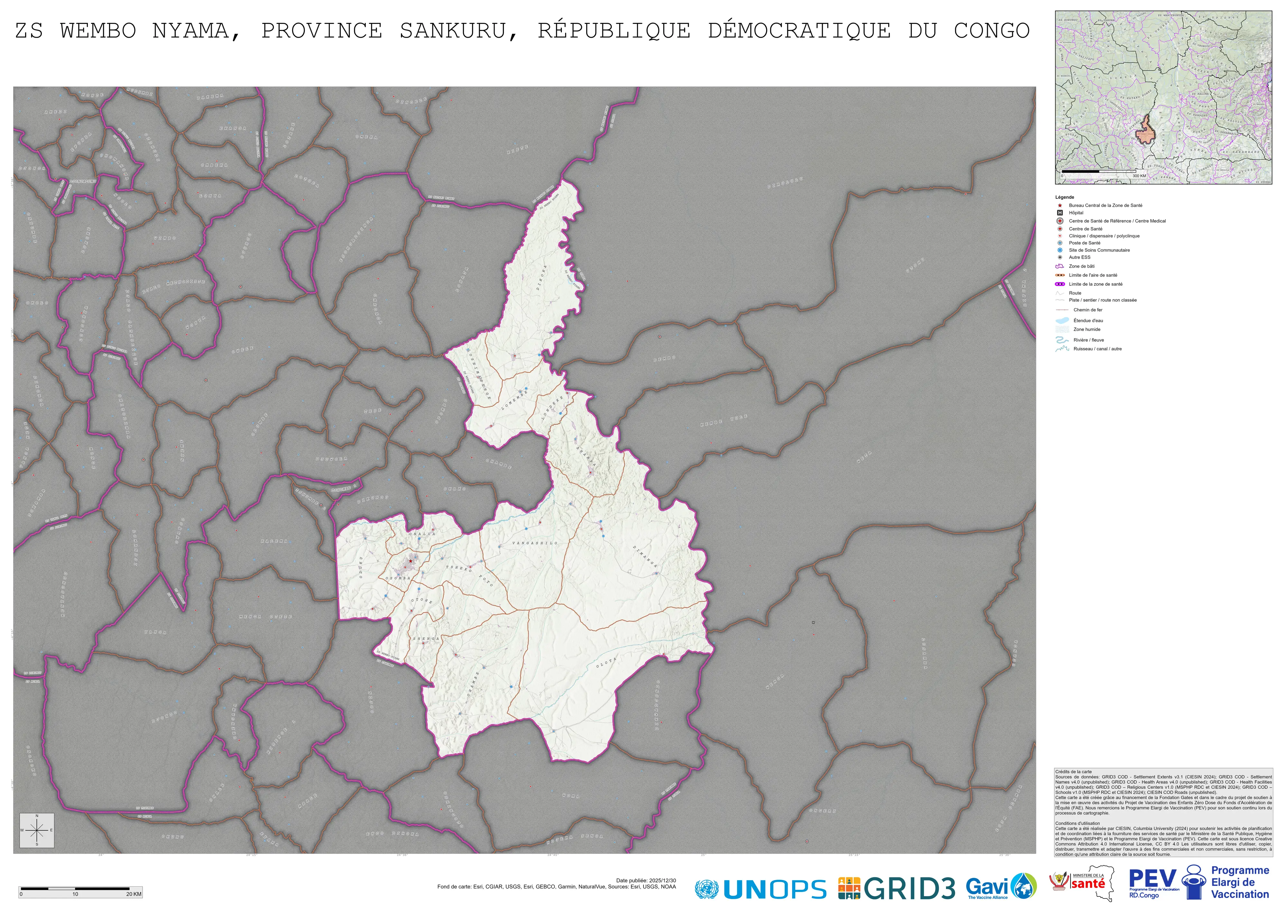Click the 0–20 KM scale bar

pyautogui.click(x=80, y=892)
